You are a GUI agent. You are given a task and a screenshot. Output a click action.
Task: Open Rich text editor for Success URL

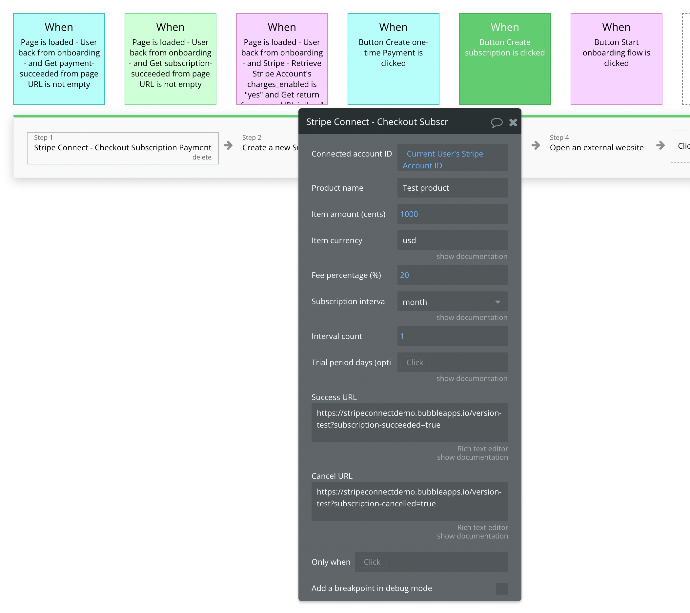pos(482,449)
